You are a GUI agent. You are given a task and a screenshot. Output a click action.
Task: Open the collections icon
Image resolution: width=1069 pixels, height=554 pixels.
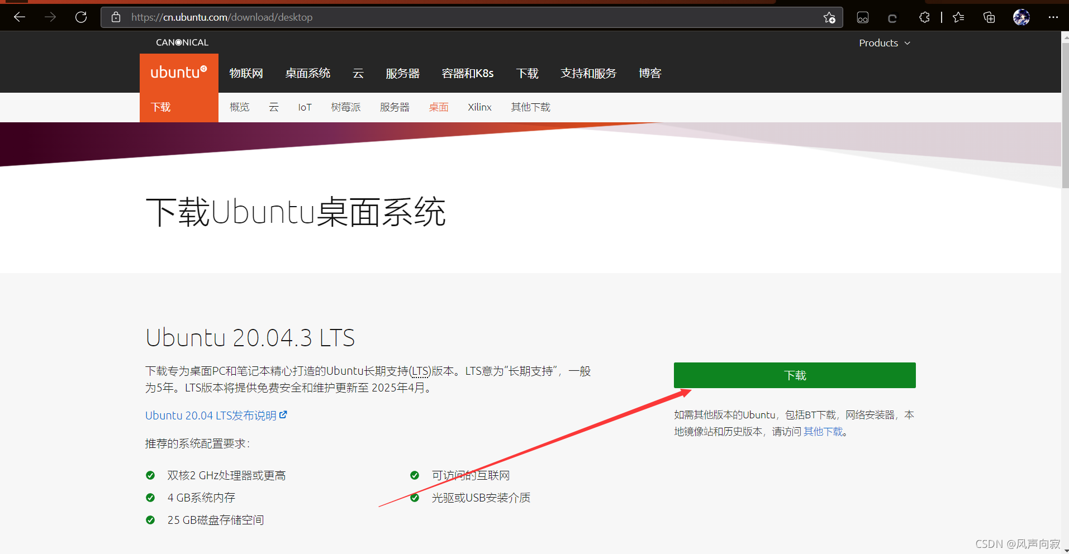click(989, 17)
